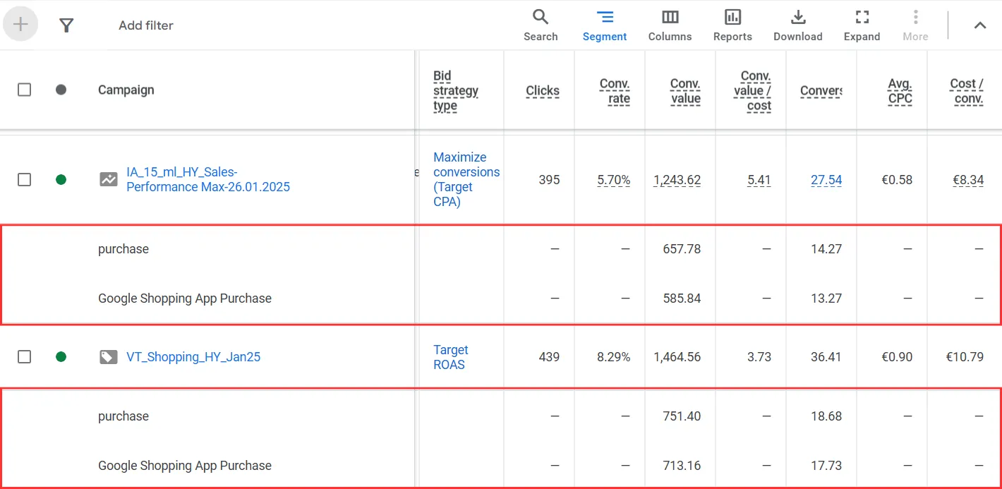Select the VT_Shopping_HY_Jan25 campaign checkbox
The image size is (1002, 489).
click(24, 356)
